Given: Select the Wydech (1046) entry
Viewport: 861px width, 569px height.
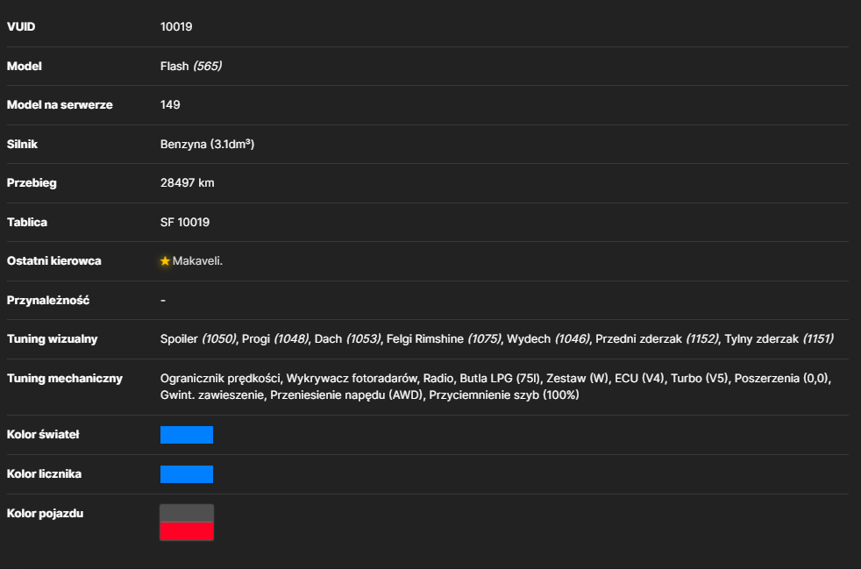Looking at the screenshot, I should click(x=548, y=339).
